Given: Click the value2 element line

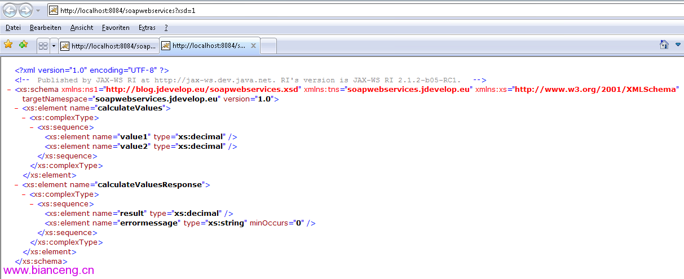Looking at the screenshot, I should (x=141, y=147).
